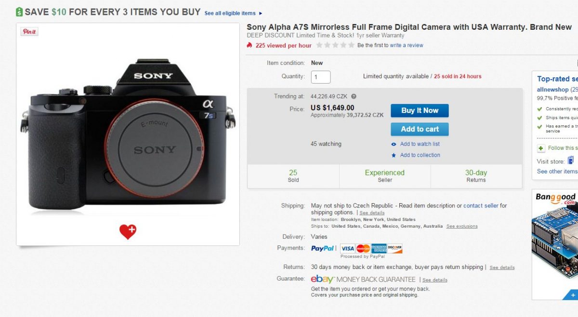Click the eBay Money Back Guarantee logo

pos(323,279)
